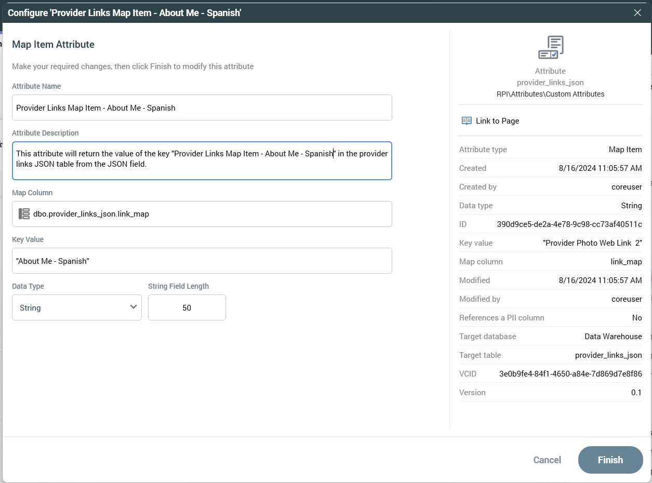The image size is (652, 483).
Task: Click the "Provider Photo Web Link 2" key value
Action: [x=592, y=243]
